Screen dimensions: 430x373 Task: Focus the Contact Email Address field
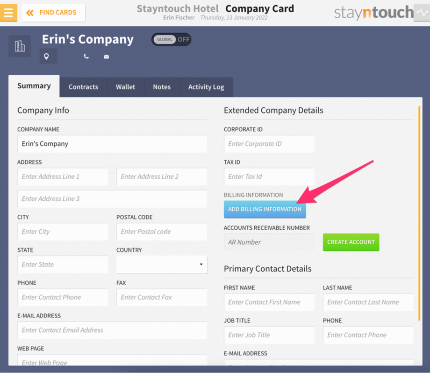pyautogui.click(x=112, y=330)
